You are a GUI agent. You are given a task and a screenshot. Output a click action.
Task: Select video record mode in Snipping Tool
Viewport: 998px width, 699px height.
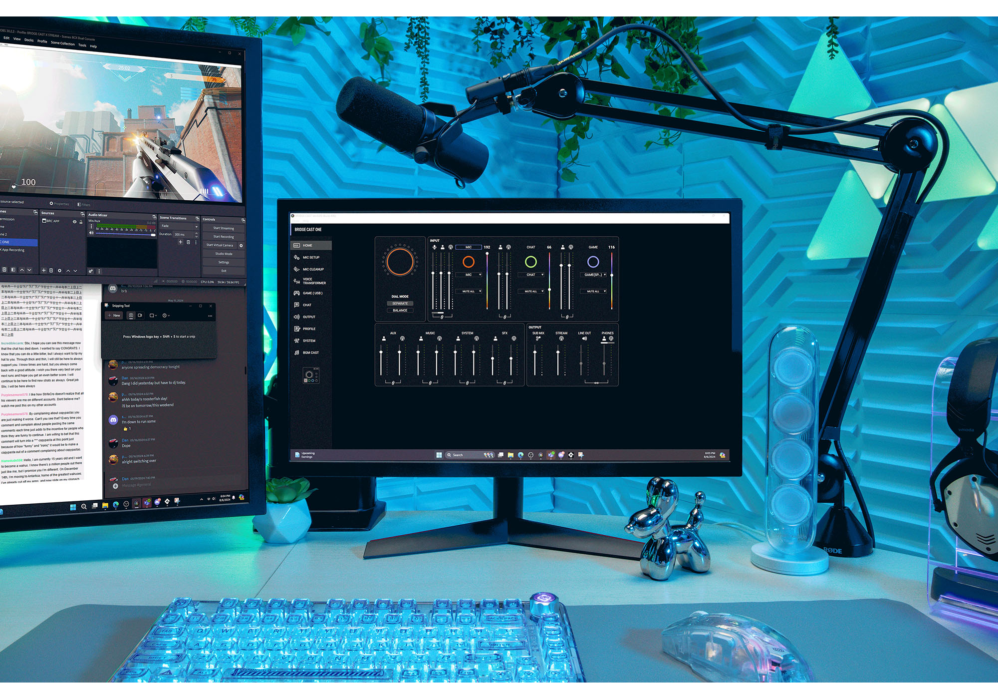pos(140,316)
